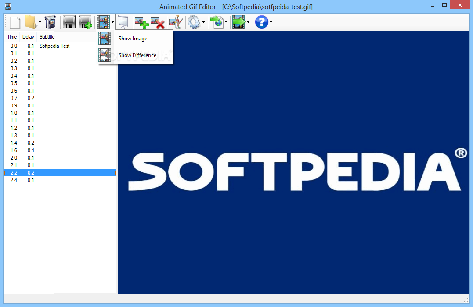Delete the frame with the red X icon
The height and width of the screenshot is (307, 473).
[x=158, y=22]
